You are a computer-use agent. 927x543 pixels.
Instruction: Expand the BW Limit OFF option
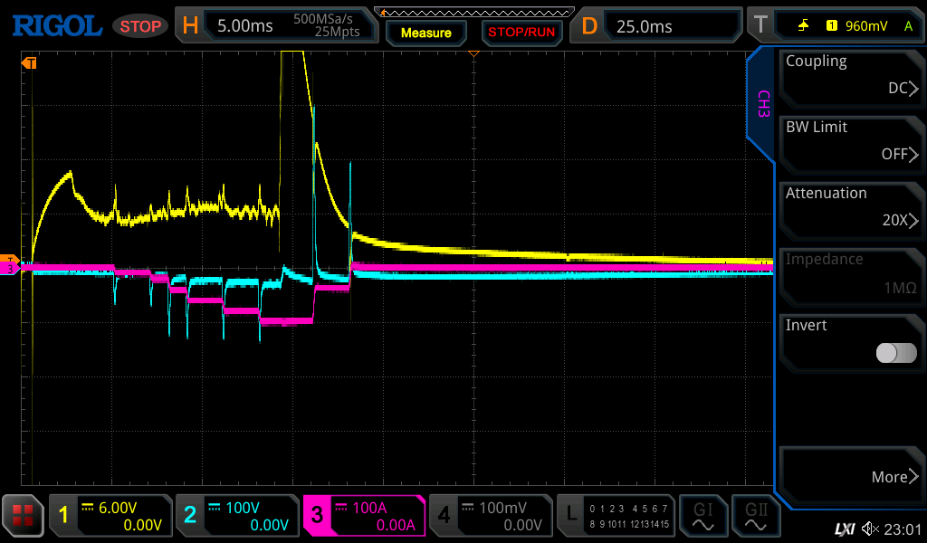pos(851,142)
